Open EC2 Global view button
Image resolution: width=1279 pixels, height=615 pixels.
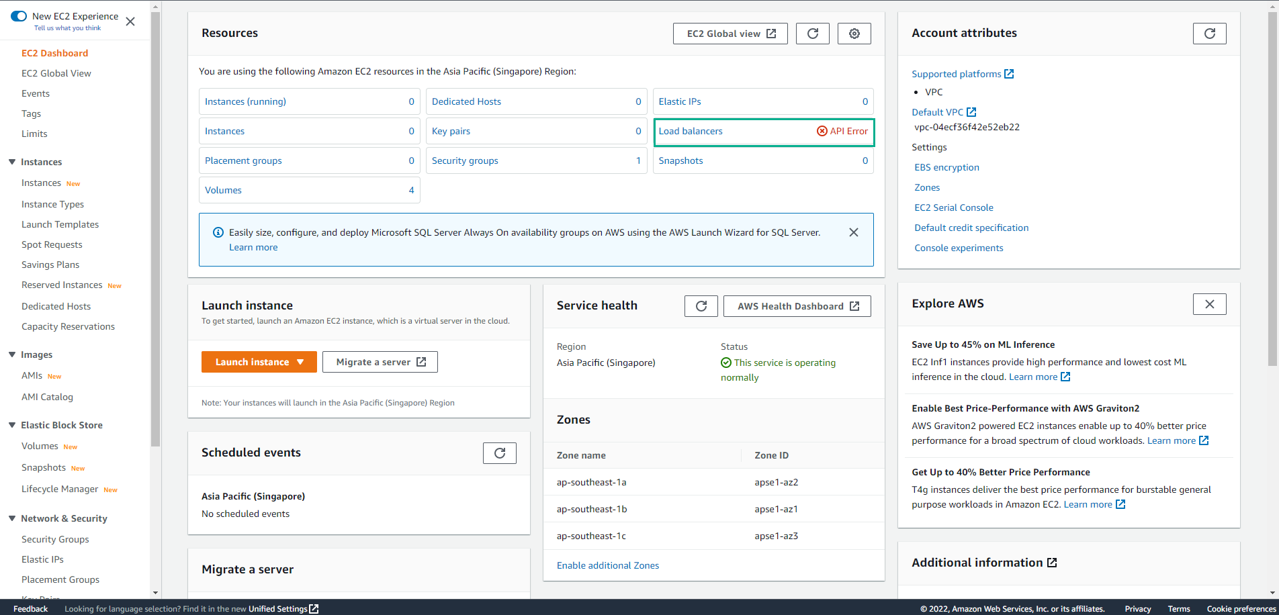pos(730,34)
